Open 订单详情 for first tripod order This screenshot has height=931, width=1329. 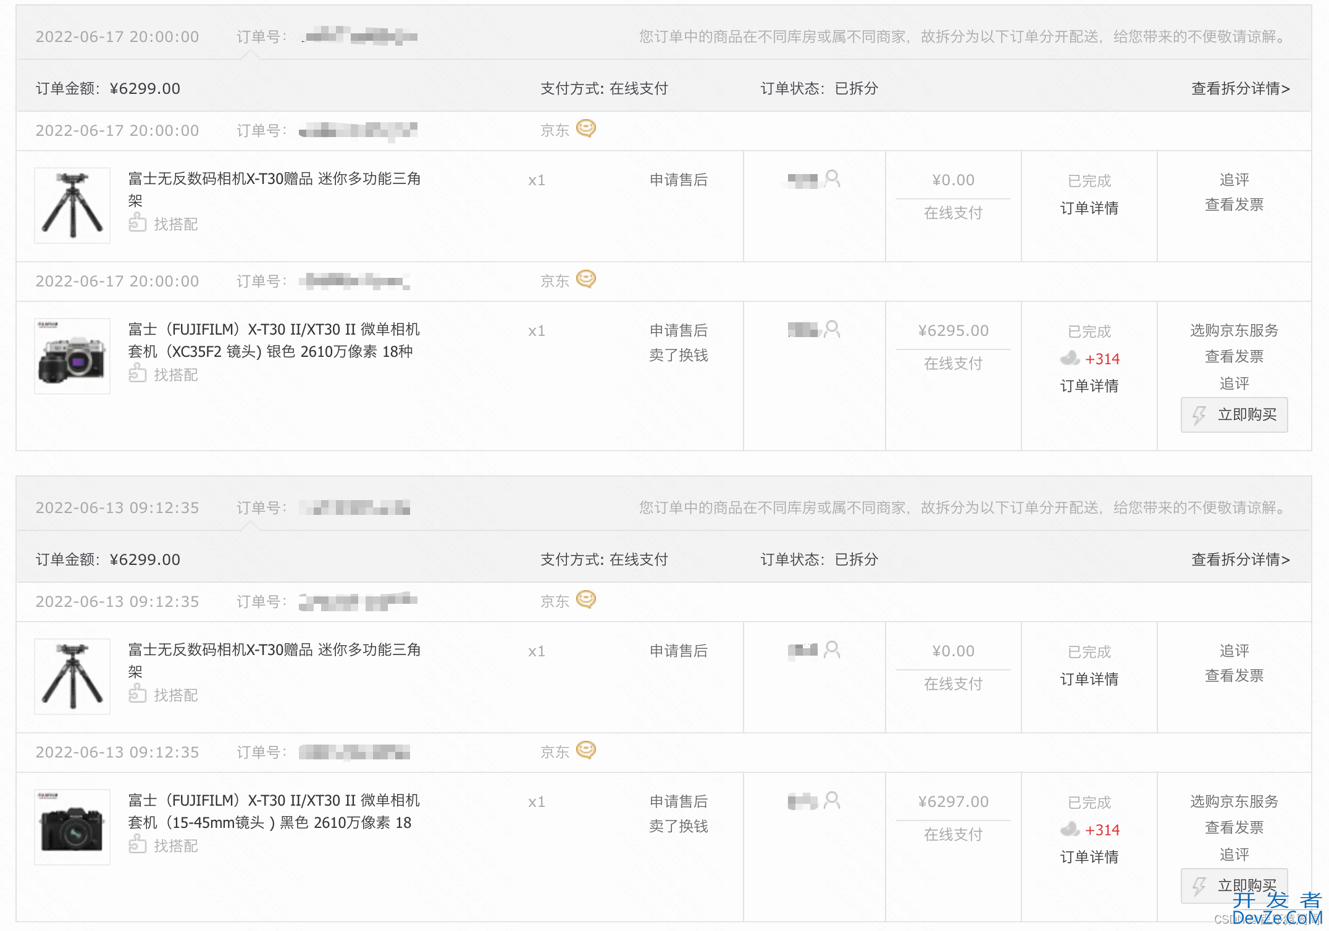[x=1089, y=208]
